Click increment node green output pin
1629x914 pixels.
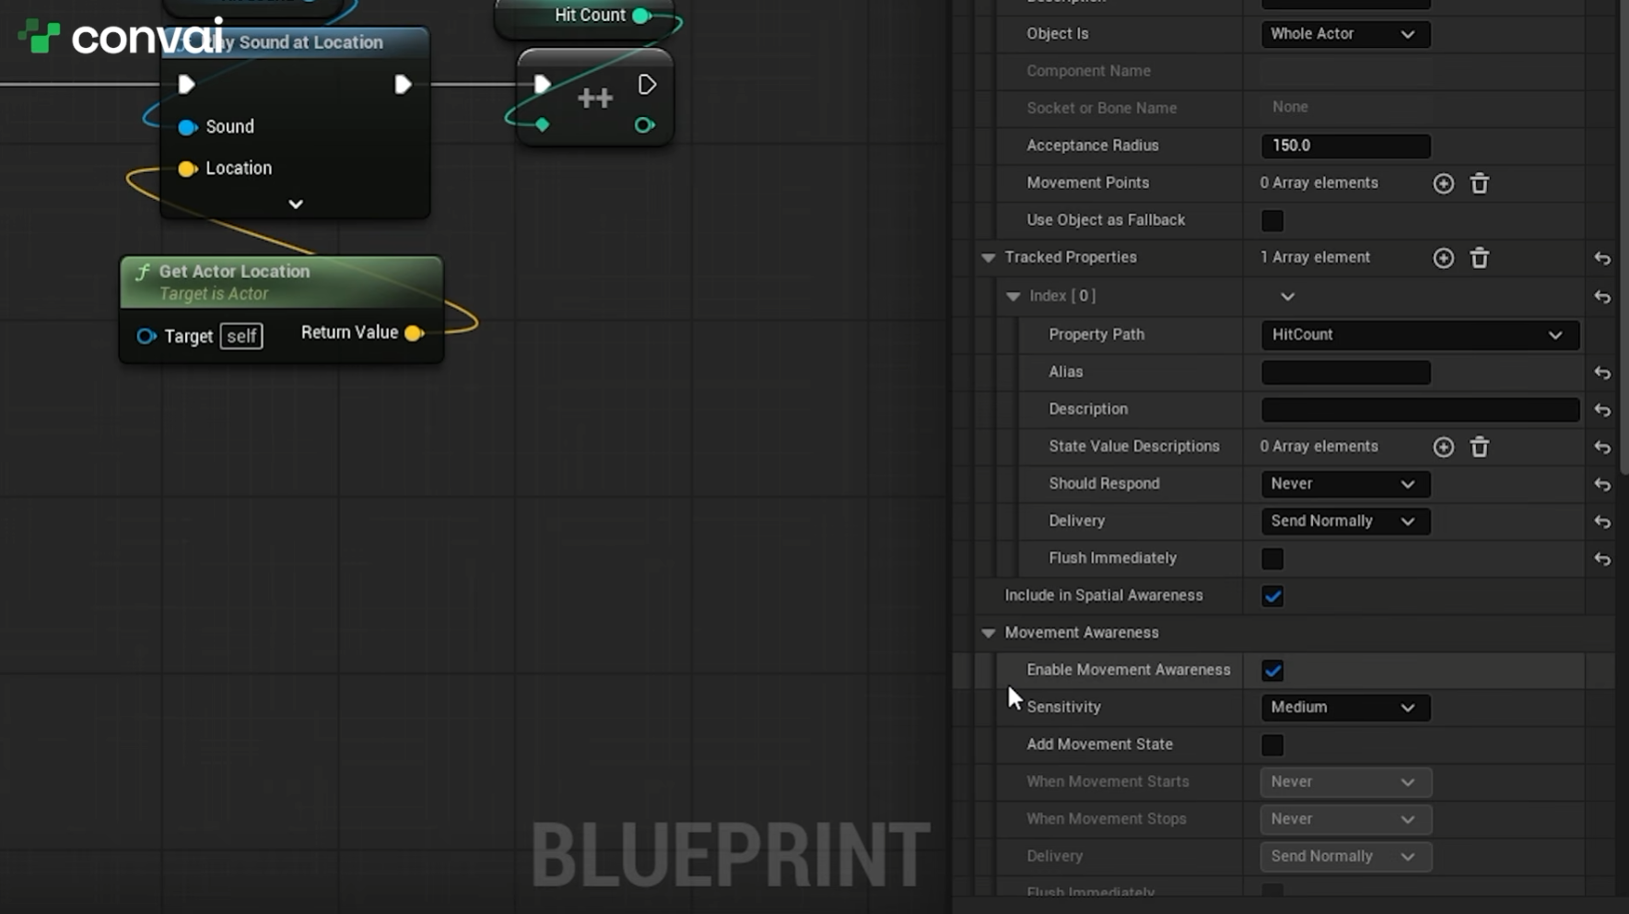[644, 124]
